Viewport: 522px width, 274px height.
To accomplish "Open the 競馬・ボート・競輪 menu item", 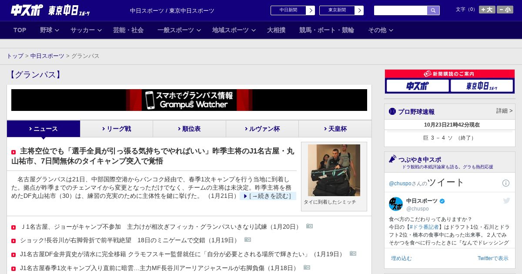I will coord(327,30).
